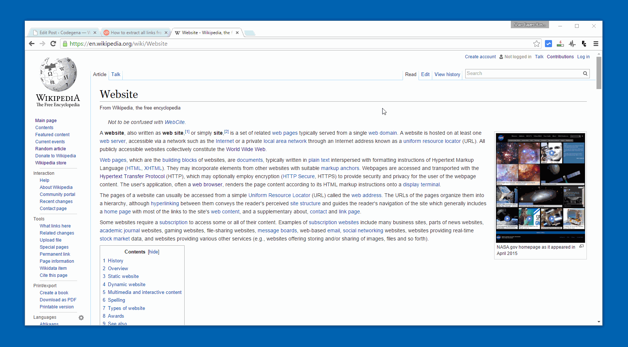Open the Shan Eapen profile button
Image resolution: width=628 pixels, height=347 pixels.
530,24
